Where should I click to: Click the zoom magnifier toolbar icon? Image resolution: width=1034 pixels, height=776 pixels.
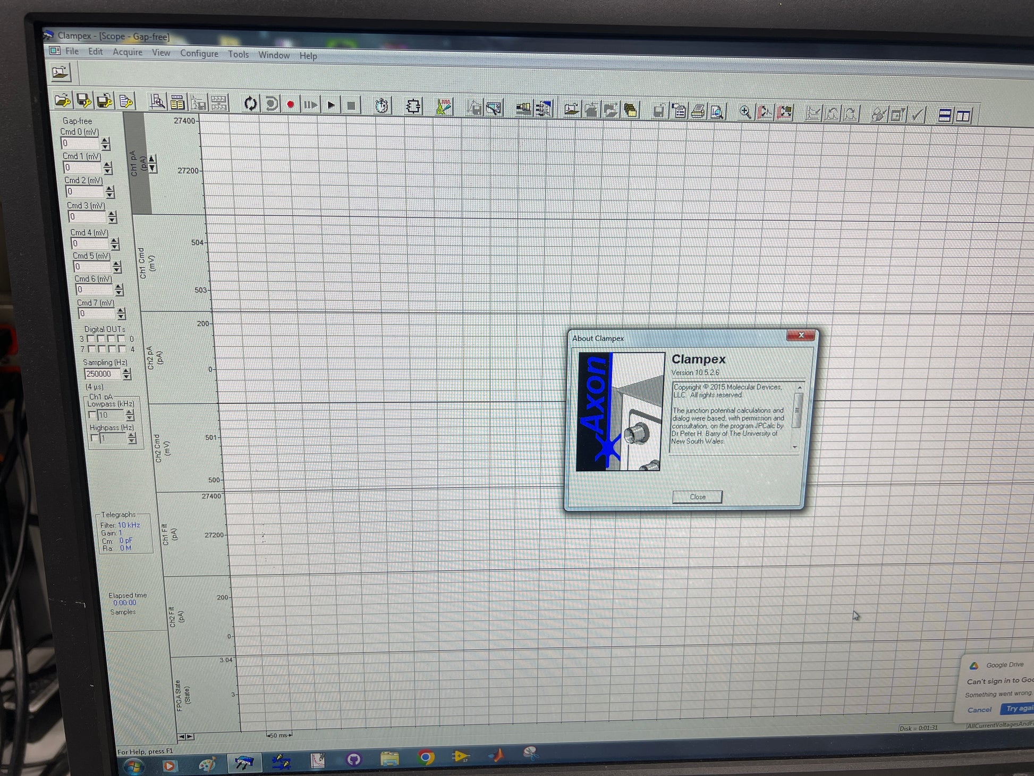(x=745, y=112)
